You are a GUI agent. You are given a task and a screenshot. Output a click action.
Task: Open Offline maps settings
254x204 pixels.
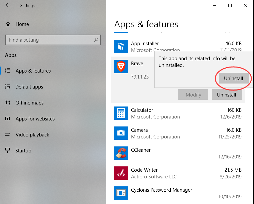click(x=29, y=103)
